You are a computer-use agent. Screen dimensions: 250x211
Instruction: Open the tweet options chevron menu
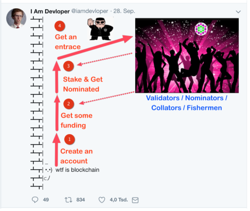(x=238, y=12)
